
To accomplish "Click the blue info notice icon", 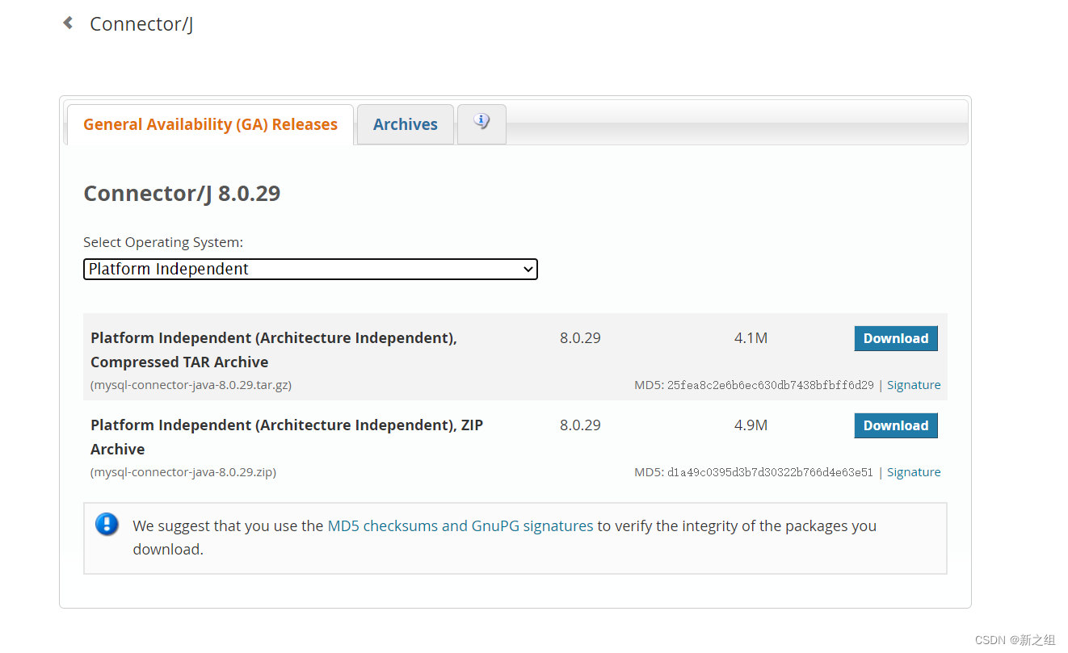I will click(107, 525).
